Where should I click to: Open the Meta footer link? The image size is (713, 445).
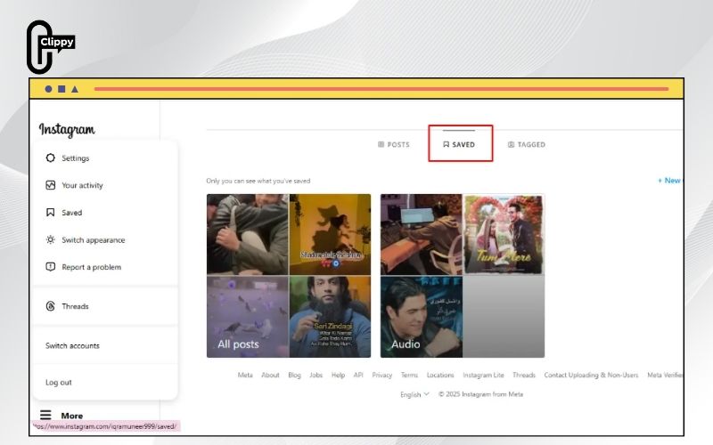click(245, 375)
